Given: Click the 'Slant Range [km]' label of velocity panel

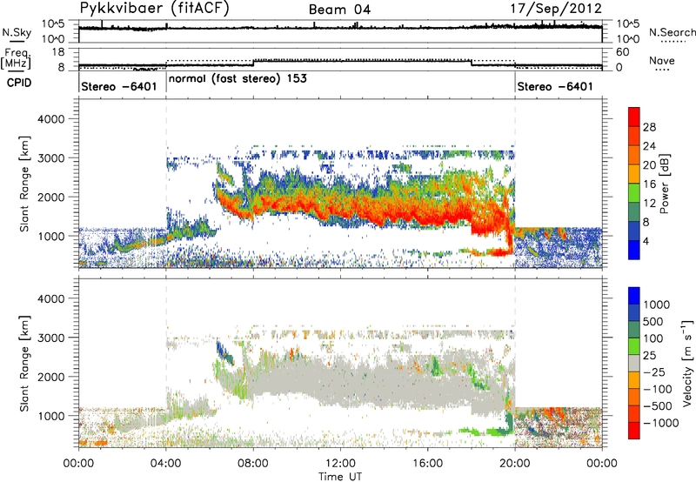Looking at the screenshot, I should point(24,364).
